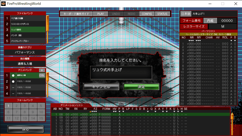Cancel the dialog with キャンセル
This screenshot has width=242, height=136.
tap(101, 87)
